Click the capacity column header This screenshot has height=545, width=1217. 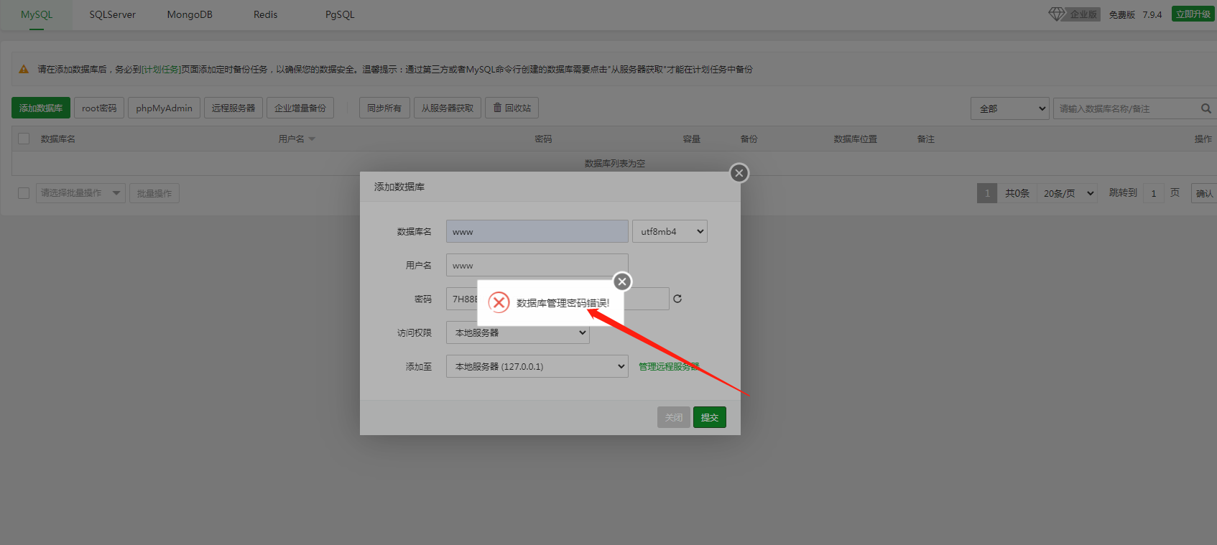click(x=691, y=139)
